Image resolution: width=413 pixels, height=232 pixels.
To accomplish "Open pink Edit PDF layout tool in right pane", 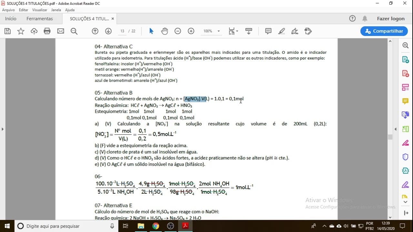I will (x=405, y=87).
